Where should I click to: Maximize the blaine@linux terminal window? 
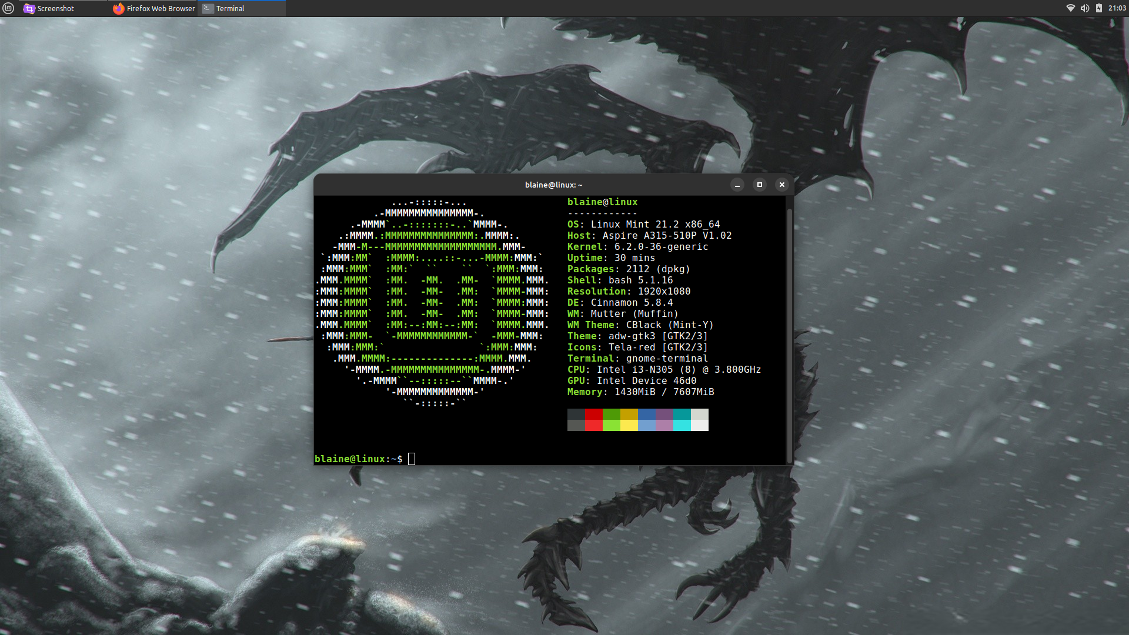click(759, 185)
